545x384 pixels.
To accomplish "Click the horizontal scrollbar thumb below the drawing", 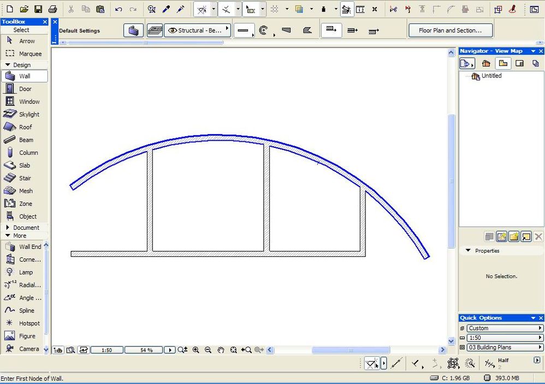I will point(351,350).
